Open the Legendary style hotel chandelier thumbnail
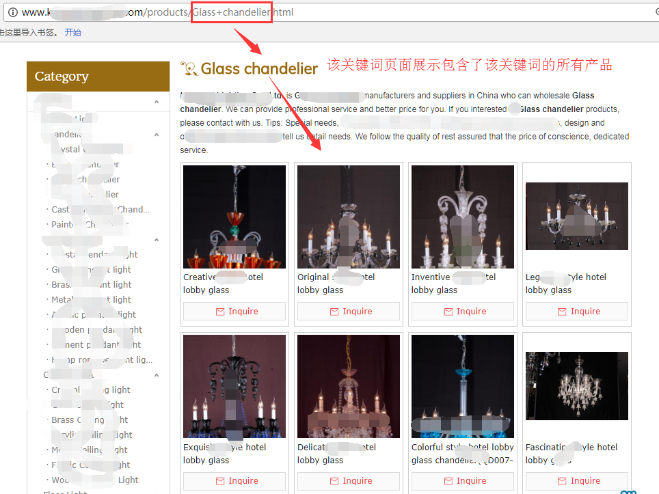 (576, 215)
